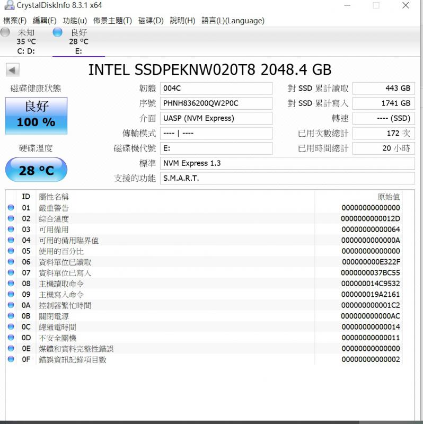Click status dot for attribute 09 主機寫入命令

(11, 294)
